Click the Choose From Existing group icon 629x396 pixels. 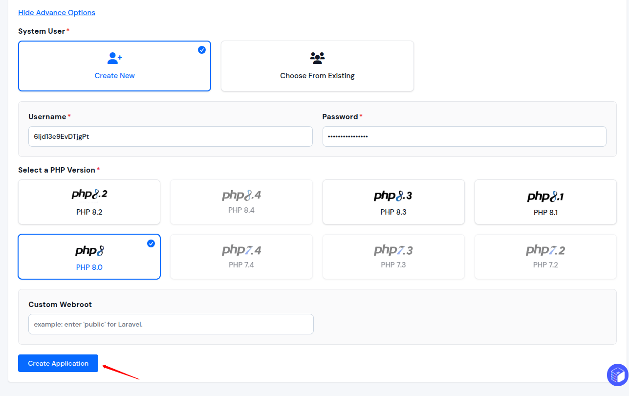(x=317, y=58)
